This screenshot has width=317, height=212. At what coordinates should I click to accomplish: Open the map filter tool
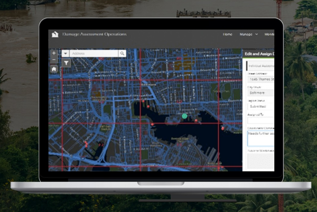pyautogui.click(x=66, y=63)
